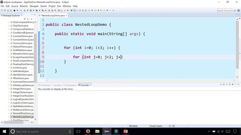The width and height of the screenshot is (241, 135).
Task: Click the volume icon in system tray
Action: click(x=223, y=131)
